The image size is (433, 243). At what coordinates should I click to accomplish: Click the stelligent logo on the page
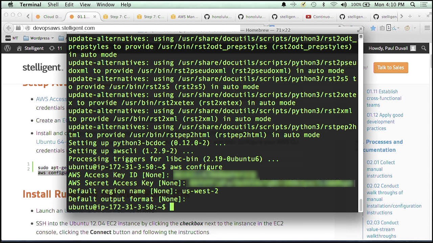[43, 67]
